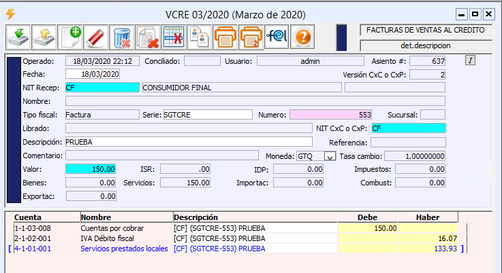
Task: Click the yellow arrow load-from-disk icon
Action: coord(44,37)
